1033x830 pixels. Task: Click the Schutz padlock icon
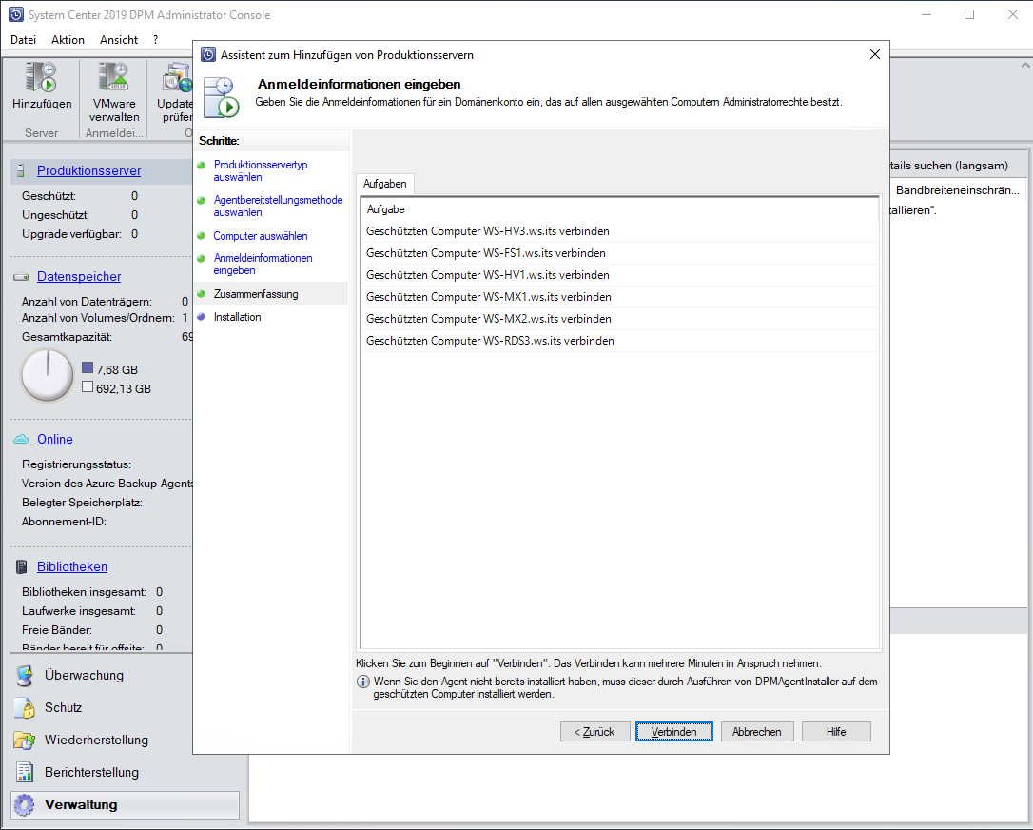(25, 708)
